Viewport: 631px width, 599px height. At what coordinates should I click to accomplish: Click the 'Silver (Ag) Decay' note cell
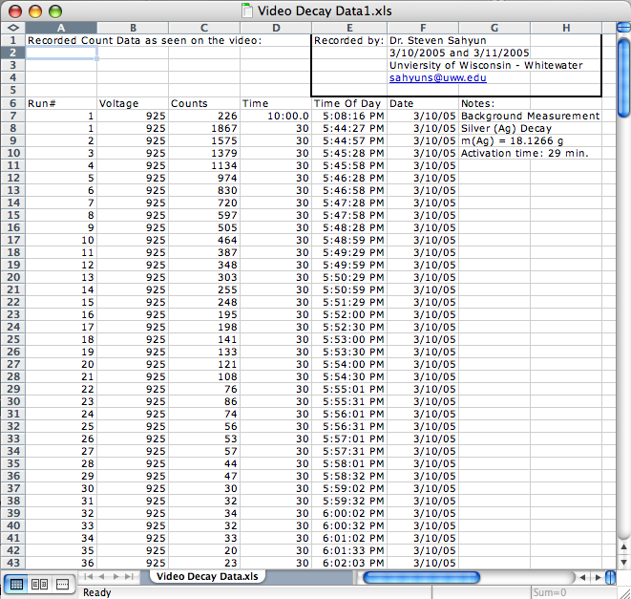(x=506, y=128)
